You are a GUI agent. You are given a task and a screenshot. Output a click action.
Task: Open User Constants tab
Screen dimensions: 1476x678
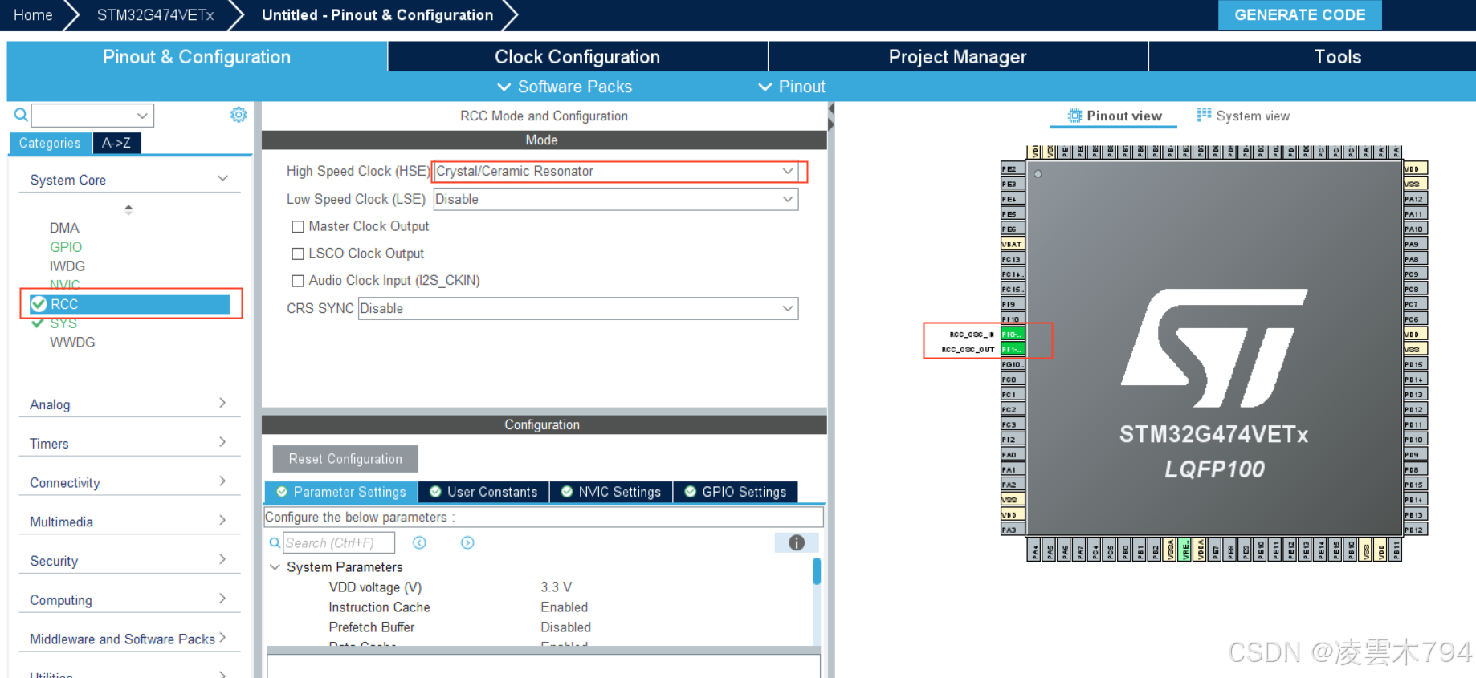pyautogui.click(x=483, y=492)
